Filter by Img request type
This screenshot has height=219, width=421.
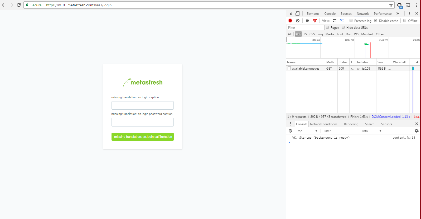pyautogui.click(x=320, y=34)
